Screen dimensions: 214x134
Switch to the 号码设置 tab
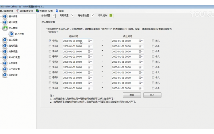tap(64, 16)
